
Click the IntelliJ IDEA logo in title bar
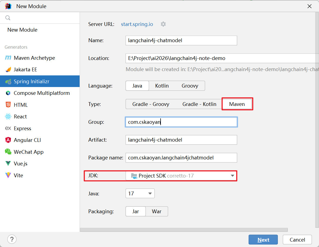(x=8, y=6)
